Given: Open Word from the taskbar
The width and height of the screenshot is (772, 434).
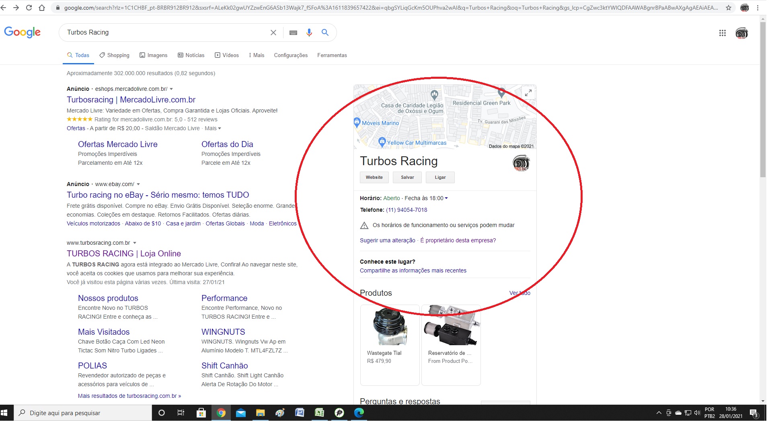Looking at the screenshot, I should tap(300, 413).
